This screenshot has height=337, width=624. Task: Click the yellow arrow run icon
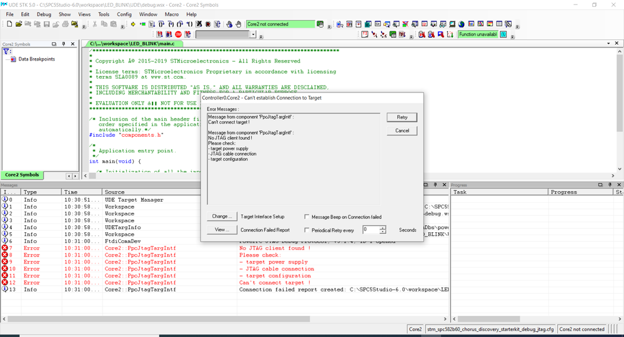[x=133, y=24]
